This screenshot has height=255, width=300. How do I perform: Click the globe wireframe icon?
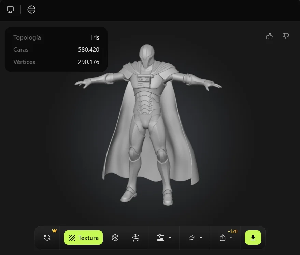point(31,10)
